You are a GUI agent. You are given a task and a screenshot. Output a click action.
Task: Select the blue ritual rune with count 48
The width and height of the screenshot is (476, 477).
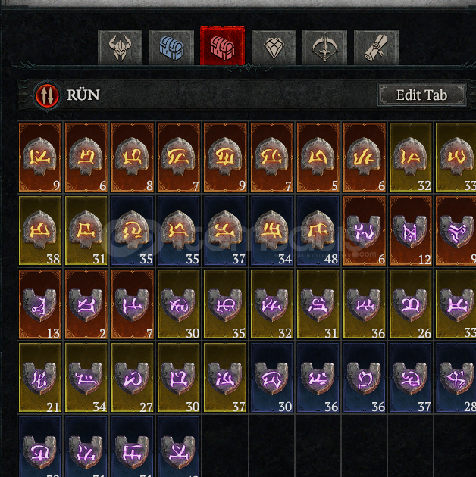click(318, 231)
